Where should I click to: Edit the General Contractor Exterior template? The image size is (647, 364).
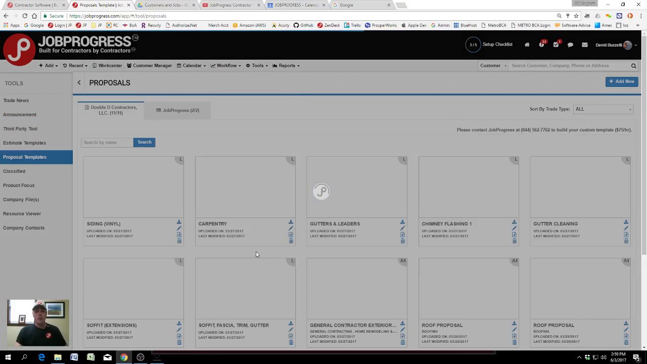tap(402, 330)
